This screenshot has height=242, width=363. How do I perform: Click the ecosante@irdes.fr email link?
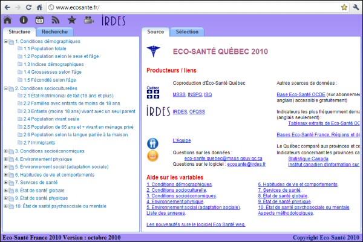(247, 164)
